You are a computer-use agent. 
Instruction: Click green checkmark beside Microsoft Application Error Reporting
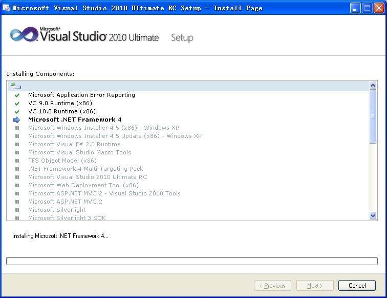click(17, 95)
